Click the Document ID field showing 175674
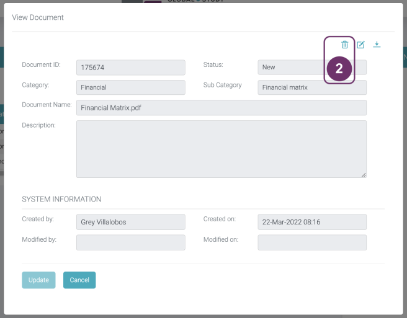This screenshot has width=407, height=318. click(x=130, y=68)
